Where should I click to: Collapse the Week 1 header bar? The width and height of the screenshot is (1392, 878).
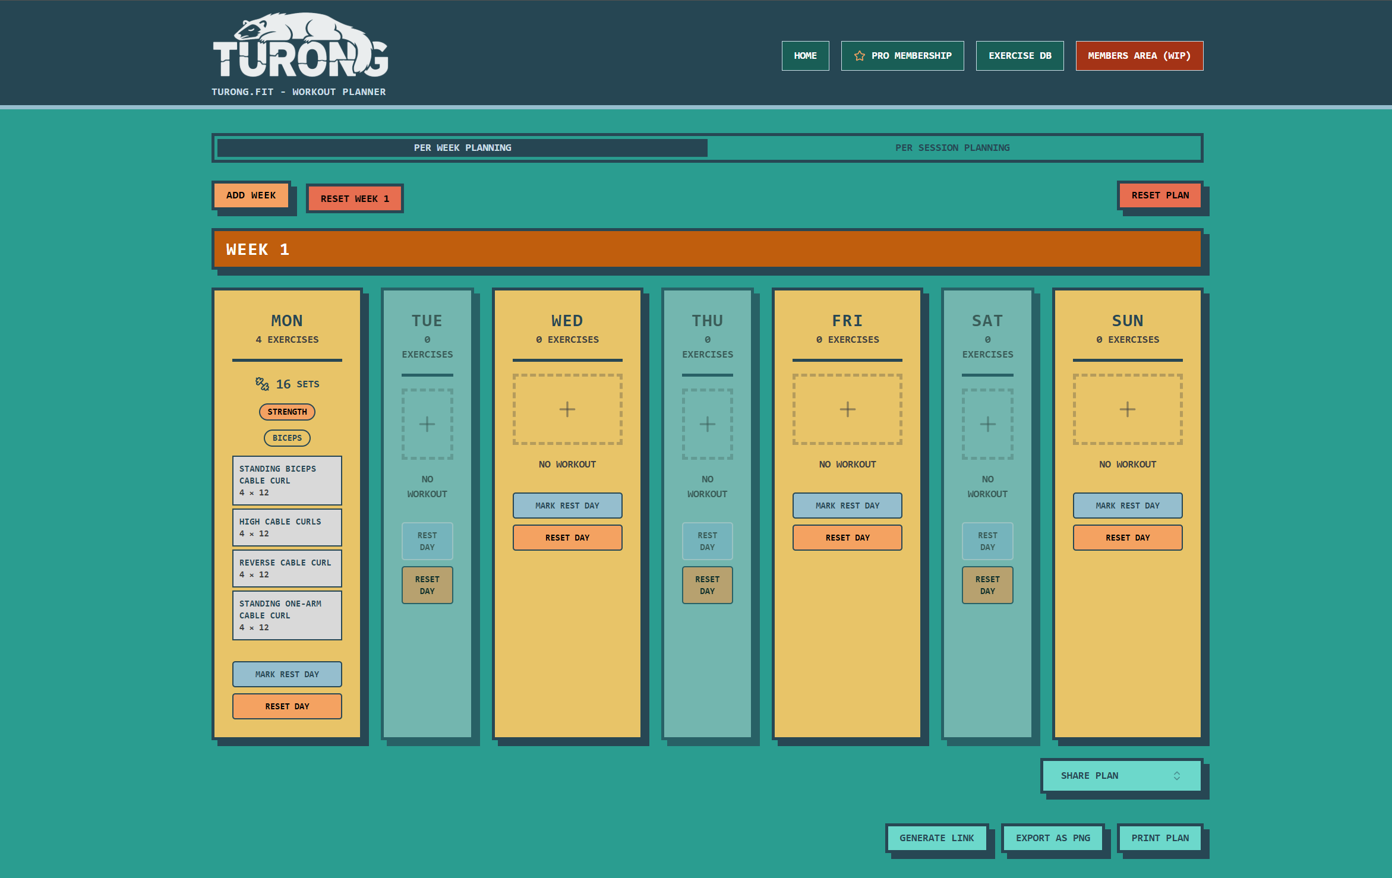coord(707,249)
